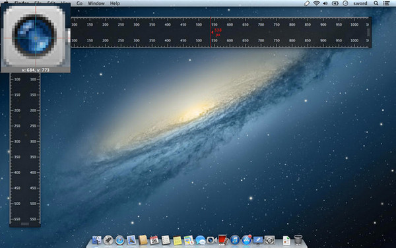Viewport: 396px width, 248px height.
Task: Open the document file in Dock
Action: click(x=286, y=240)
